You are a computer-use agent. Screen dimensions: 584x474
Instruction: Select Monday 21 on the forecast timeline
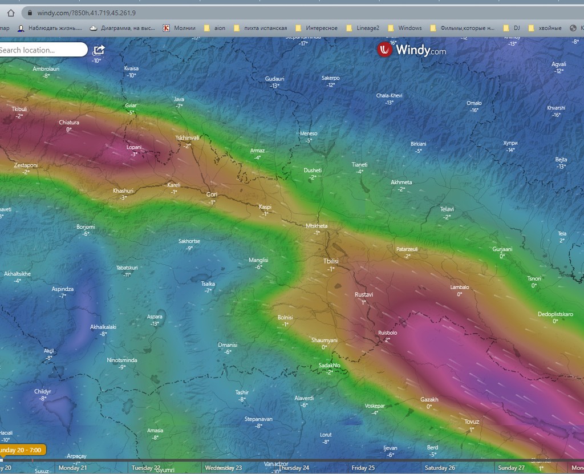(72, 468)
